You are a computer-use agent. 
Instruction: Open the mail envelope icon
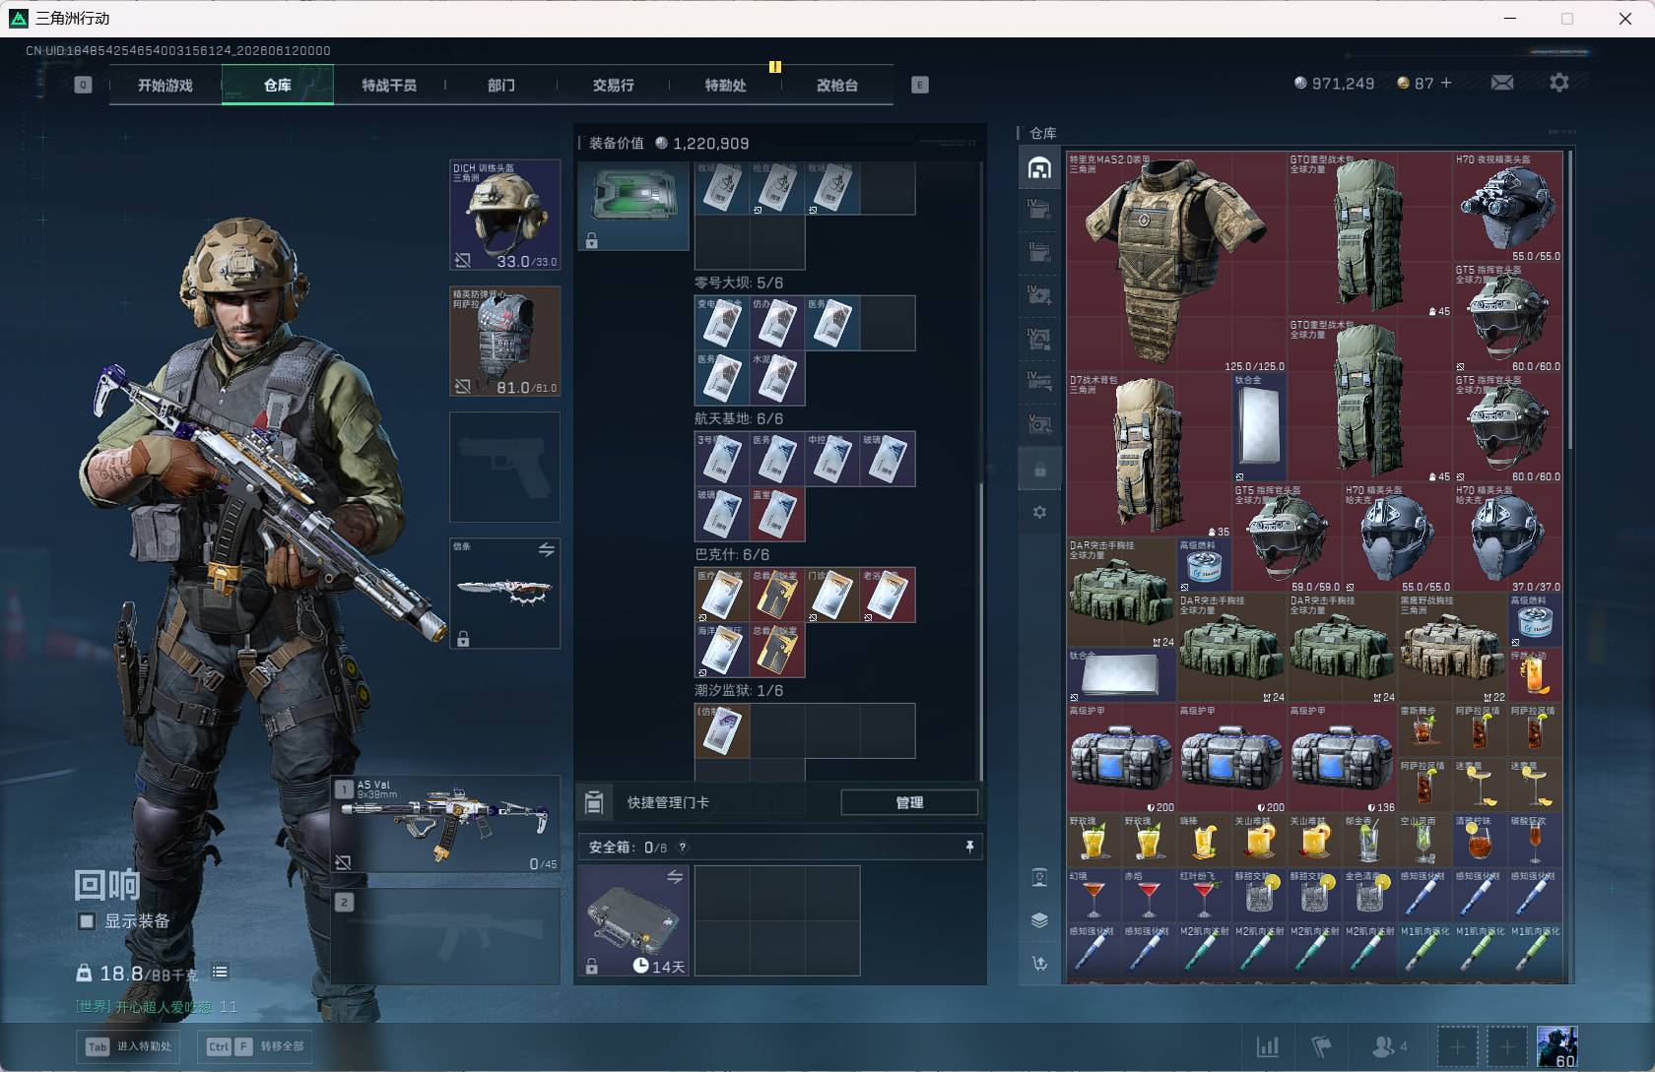tap(1502, 83)
